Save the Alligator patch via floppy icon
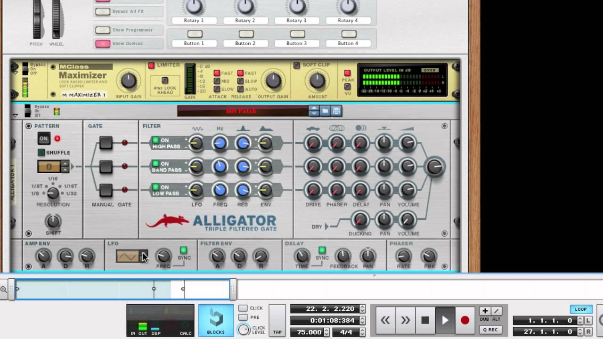 (336, 111)
